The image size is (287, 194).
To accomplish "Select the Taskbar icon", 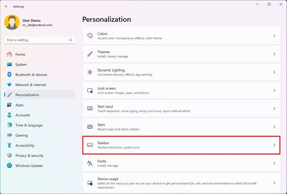I will [90, 145].
